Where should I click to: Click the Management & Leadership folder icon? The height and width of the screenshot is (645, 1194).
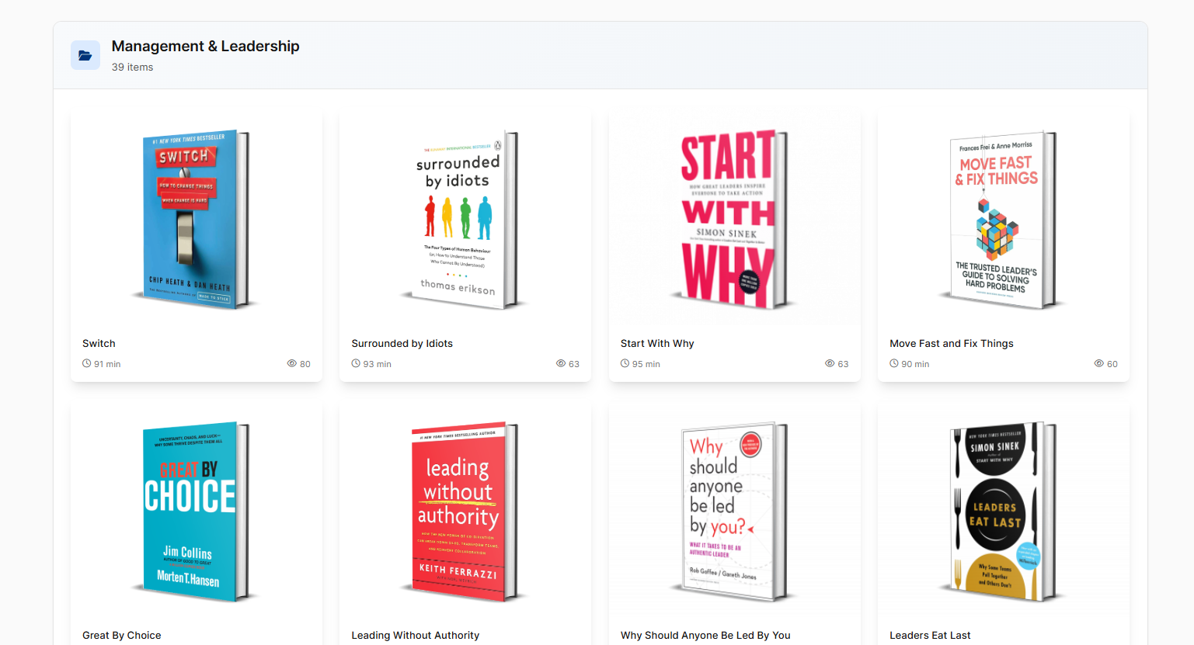click(85, 55)
